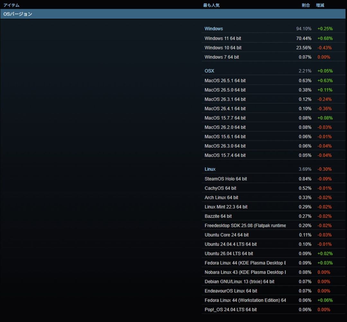Click the SteamOS Holo change value -0.09%

click(325, 179)
